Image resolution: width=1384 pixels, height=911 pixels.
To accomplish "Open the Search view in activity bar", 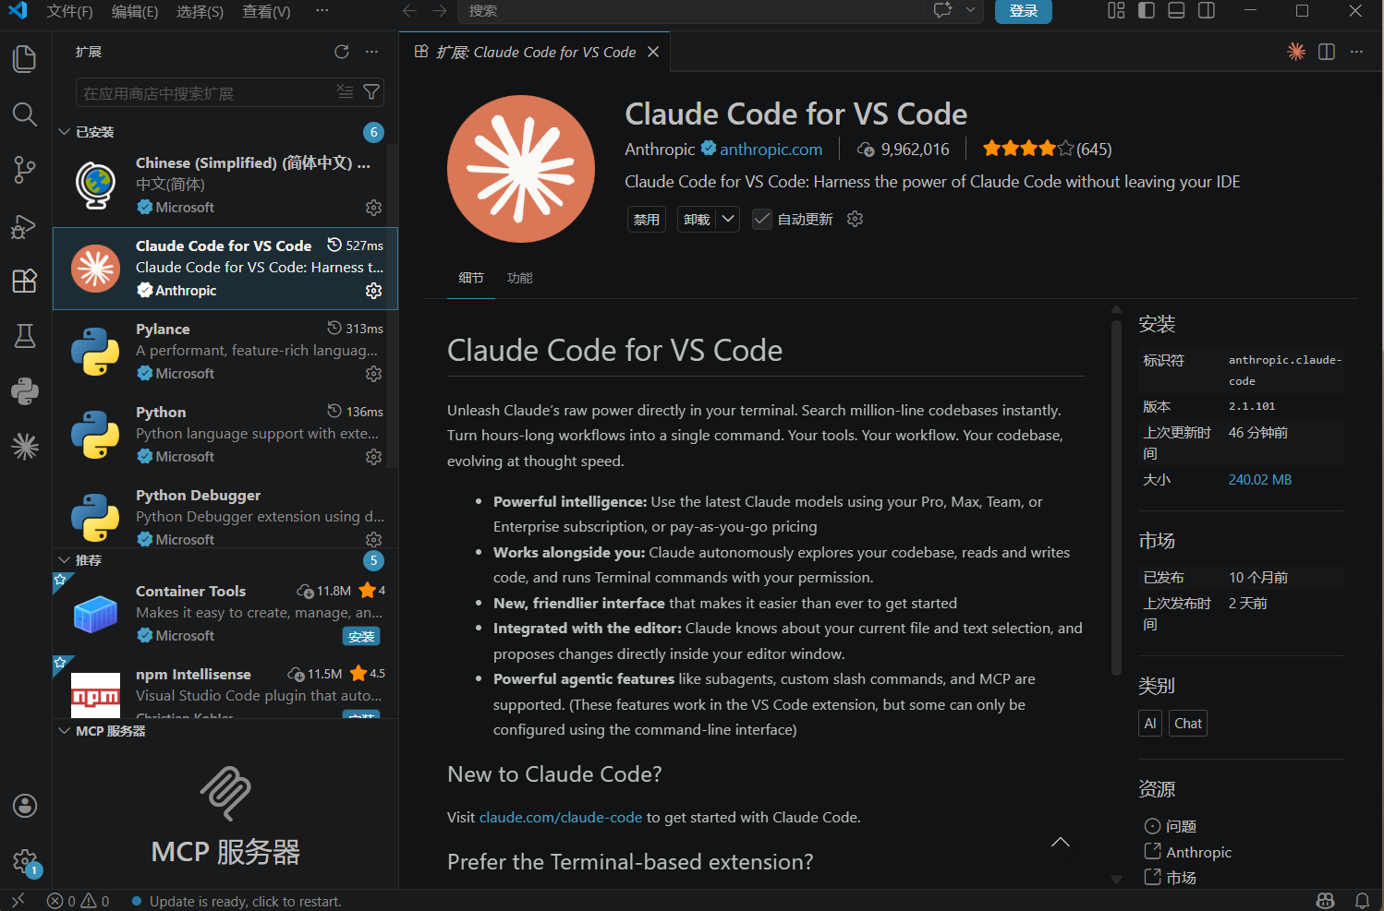I will click(x=25, y=114).
